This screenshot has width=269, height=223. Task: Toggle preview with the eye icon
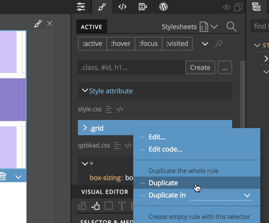pos(226,7)
